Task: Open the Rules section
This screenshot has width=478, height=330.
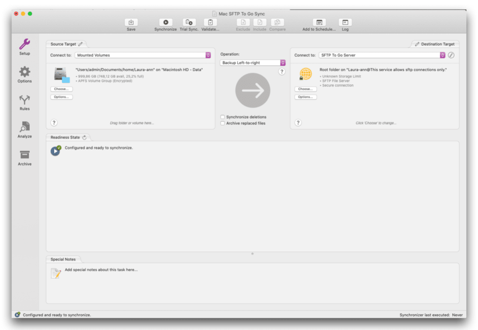Action: click(x=24, y=102)
